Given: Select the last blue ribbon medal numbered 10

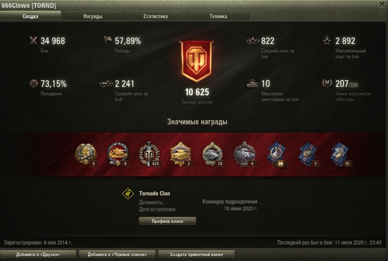Looking at the screenshot, I should tap(341, 154).
